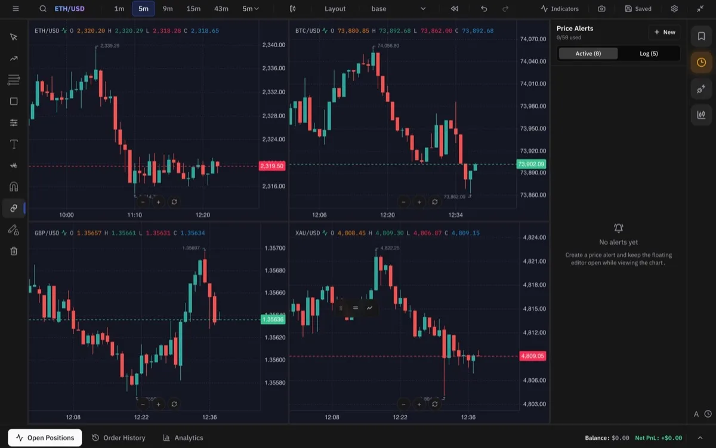Click the undo arrow
Image resolution: width=716 pixels, height=448 pixels.
(484, 9)
